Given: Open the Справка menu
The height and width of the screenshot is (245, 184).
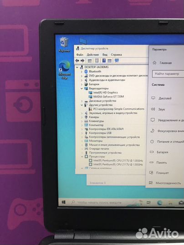Looking at the screenshot, I should 116,55.
